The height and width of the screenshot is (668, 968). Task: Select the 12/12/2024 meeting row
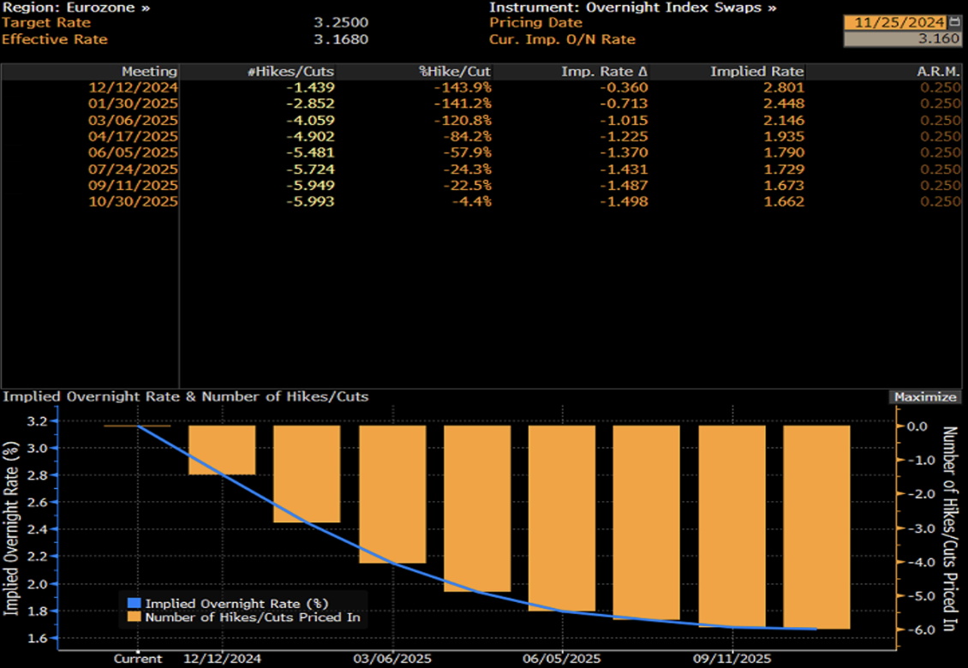[x=481, y=87]
